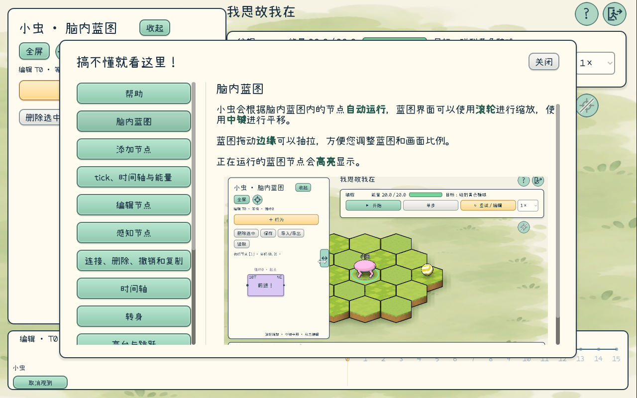Image resolution: width=637 pixels, height=398 pixels.
Task: Click the 全屏 fullscreen button
Action: point(34,51)
